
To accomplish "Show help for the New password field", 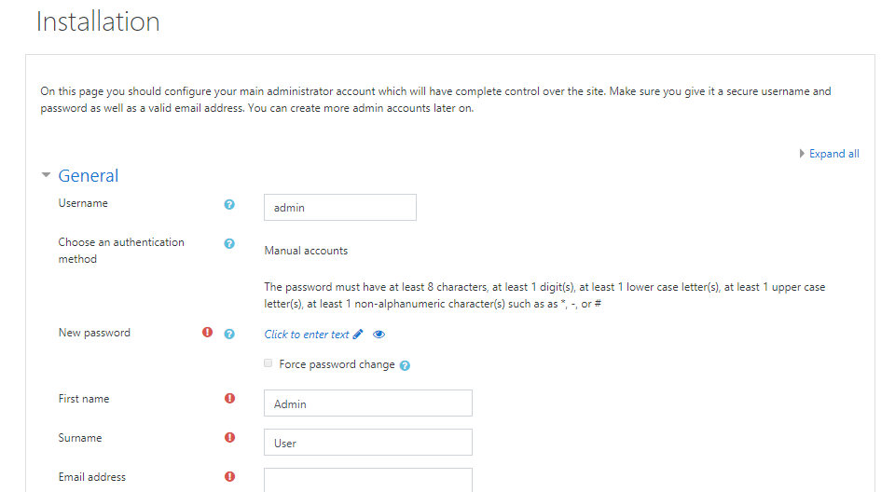I will pos(229,334).
